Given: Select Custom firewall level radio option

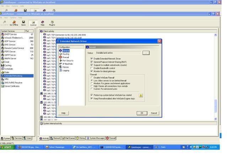Looking at the screenshot, I should [92, 89].
